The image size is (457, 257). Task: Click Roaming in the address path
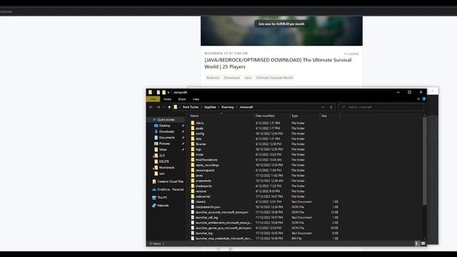[227, 107]
